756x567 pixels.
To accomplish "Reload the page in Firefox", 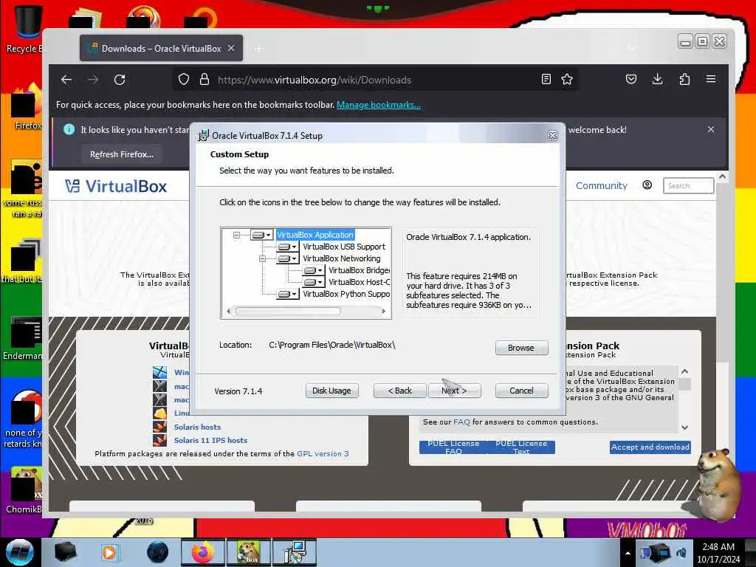I will click(x=120, y=80).
